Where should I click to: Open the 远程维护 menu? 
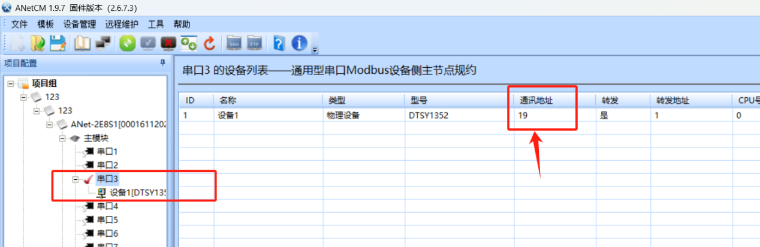(121, 25)
